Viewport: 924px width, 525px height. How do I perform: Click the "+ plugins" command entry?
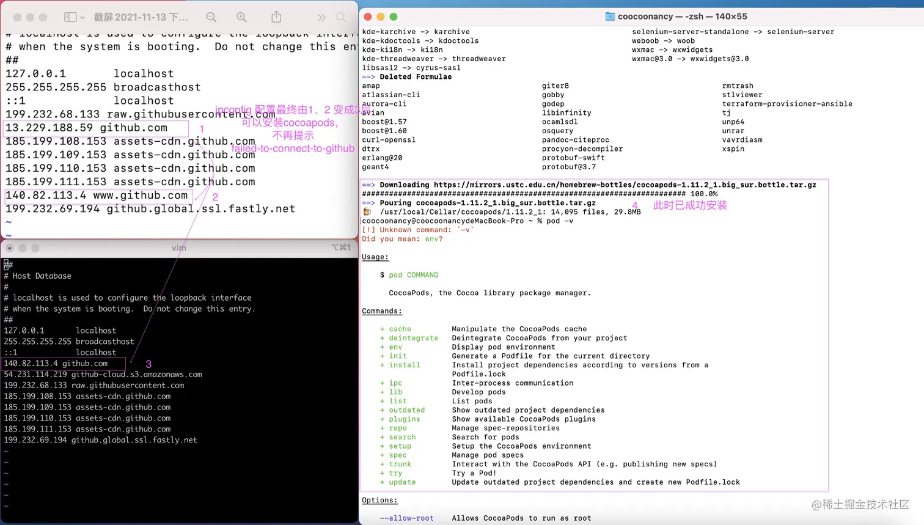click(400, 419)
